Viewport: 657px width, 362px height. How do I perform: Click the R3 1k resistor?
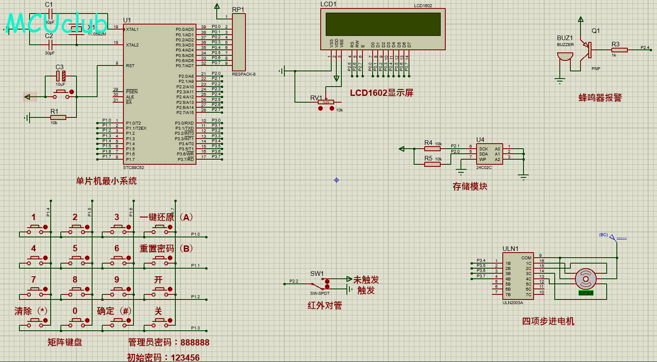pyautogui.click(x=619, y=50)
